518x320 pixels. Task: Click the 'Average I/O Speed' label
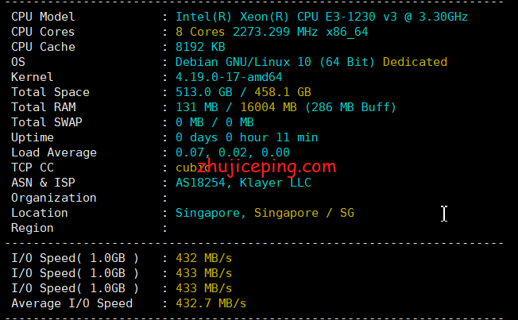point(72,303)
